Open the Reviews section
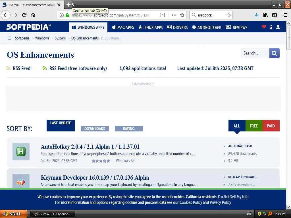Image resolution: width=291 pixels, height=218 pixels. [237, 28]
